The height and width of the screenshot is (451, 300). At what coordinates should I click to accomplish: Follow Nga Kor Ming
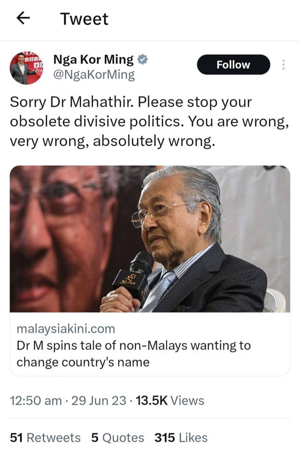click(233, 65)
